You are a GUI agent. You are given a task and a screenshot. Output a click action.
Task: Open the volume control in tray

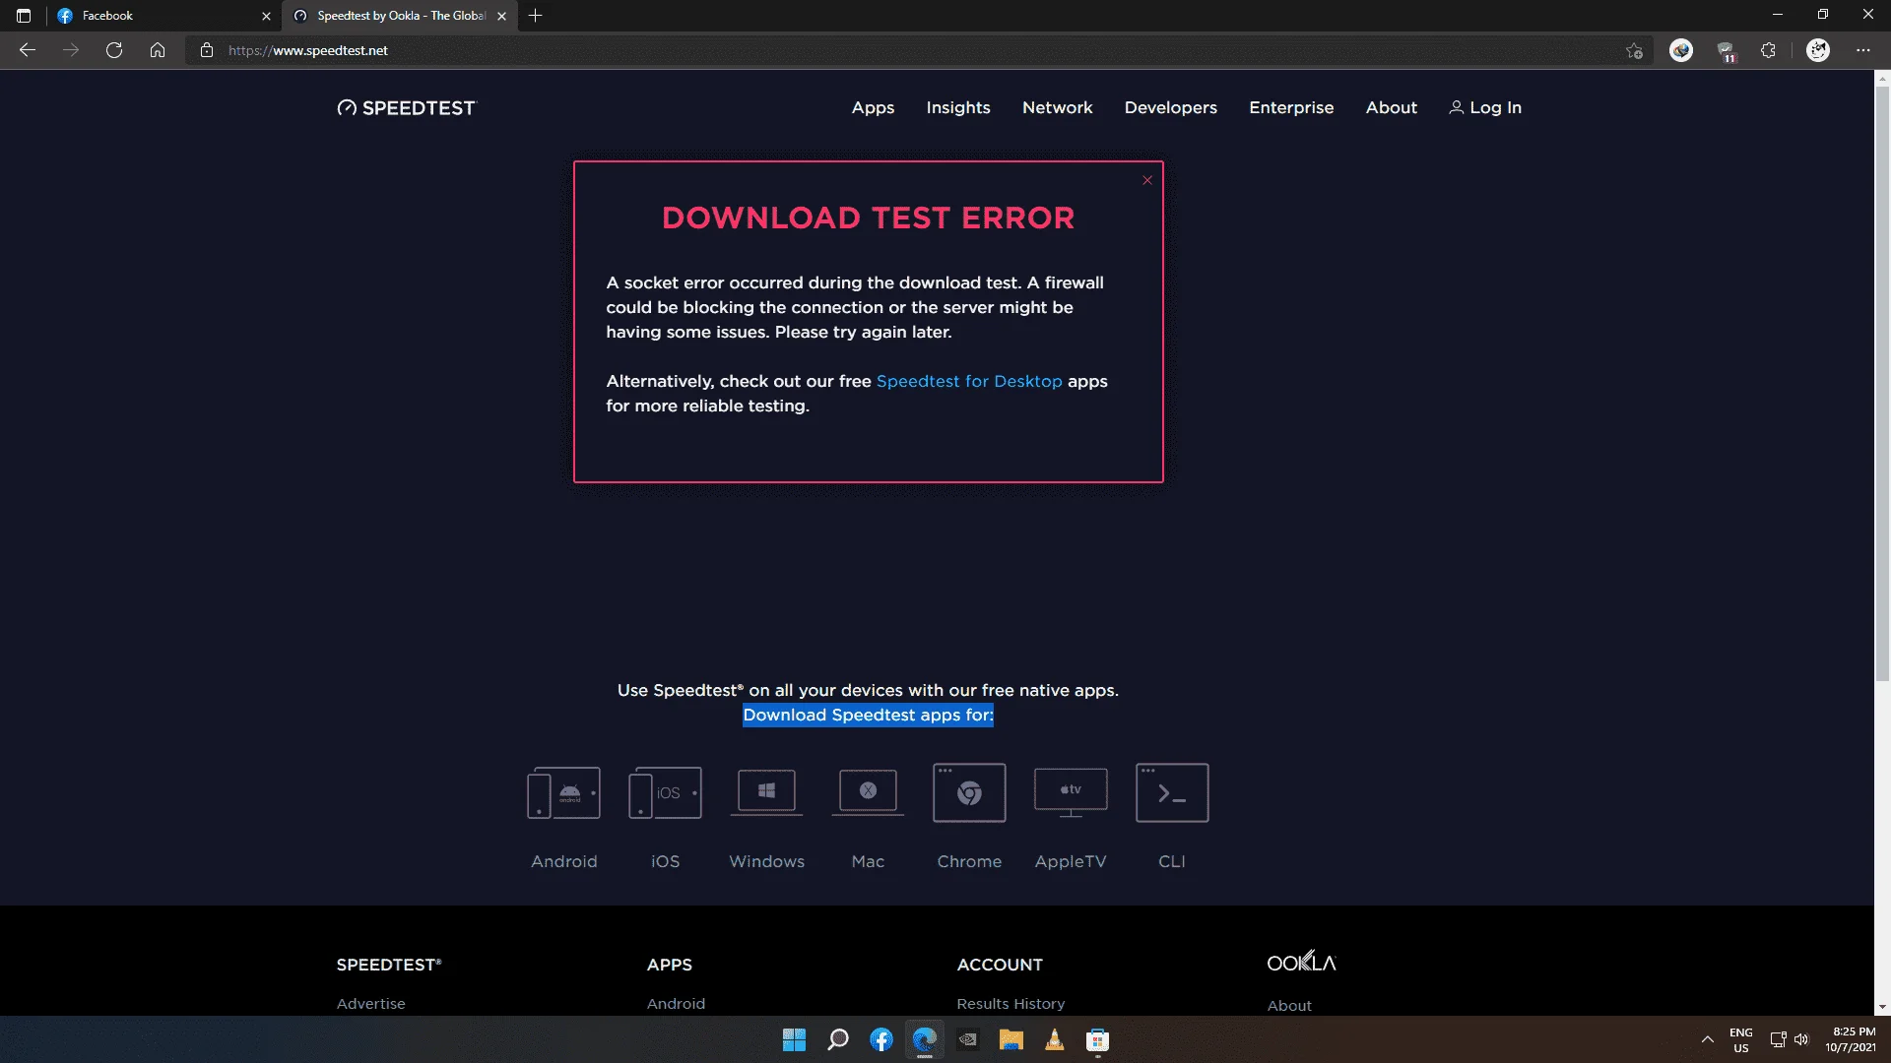point(1801,1040)
